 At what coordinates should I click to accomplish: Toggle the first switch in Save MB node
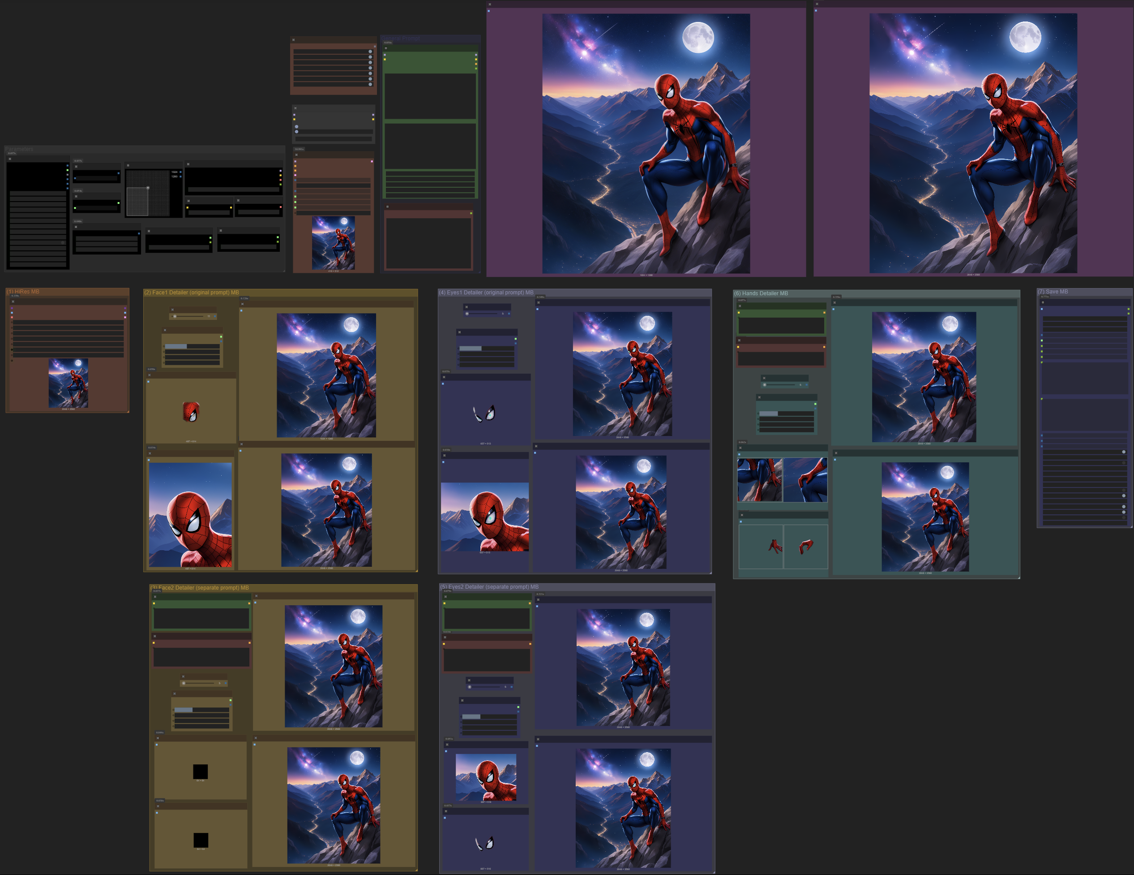tap(1124, 452)
